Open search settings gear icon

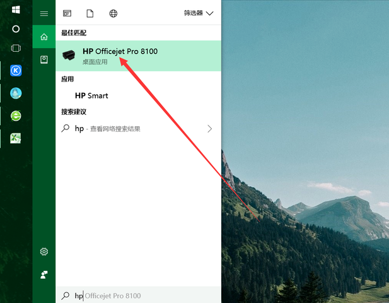tap(44, 252)
